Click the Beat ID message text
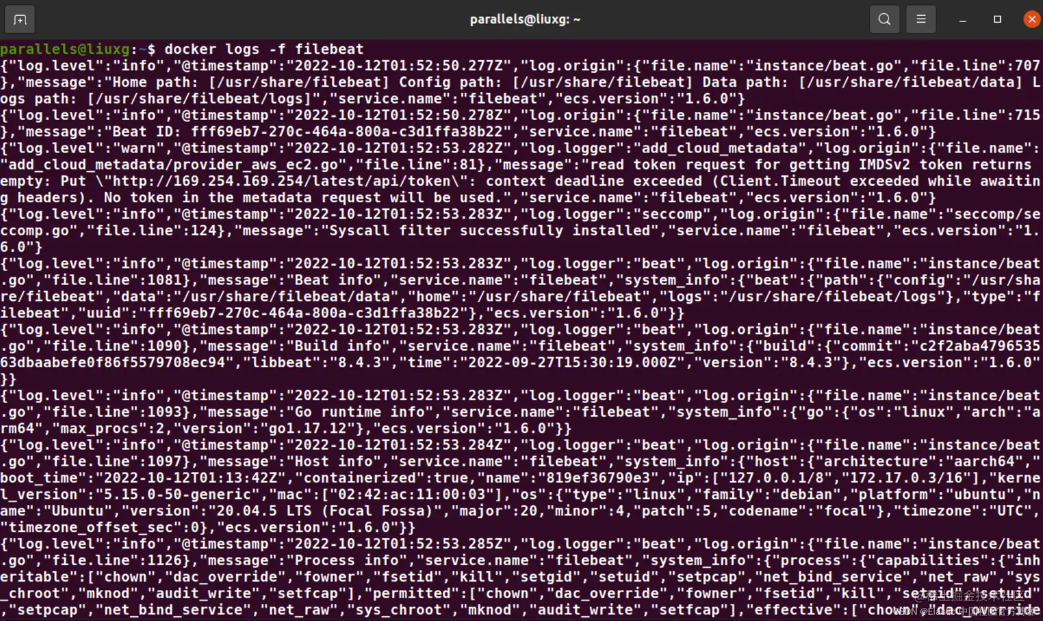 coord(308,132)
